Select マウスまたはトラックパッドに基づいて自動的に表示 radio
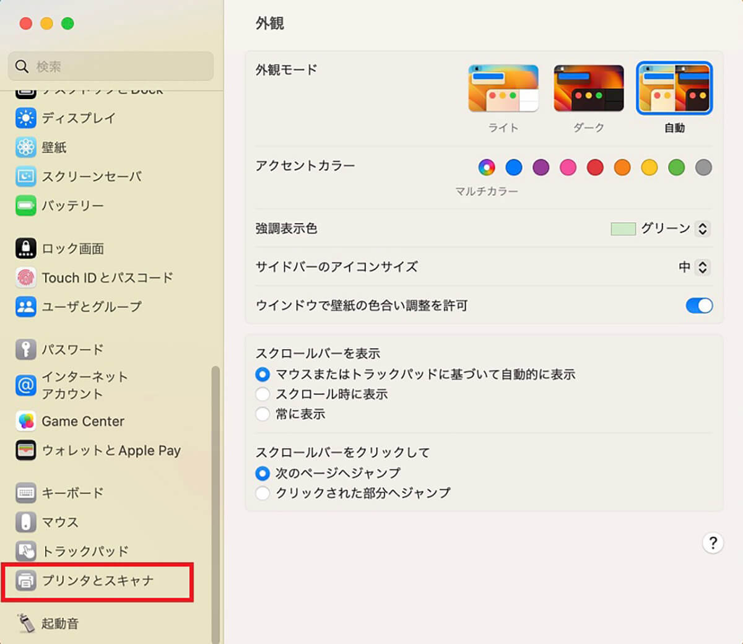The height and width of the screenshot is (644, 743). click(263, 375)
